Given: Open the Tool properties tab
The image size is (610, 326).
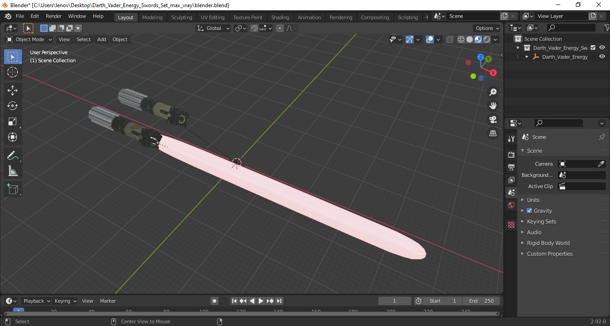Looking at the screenshot, I should (511, 139).
